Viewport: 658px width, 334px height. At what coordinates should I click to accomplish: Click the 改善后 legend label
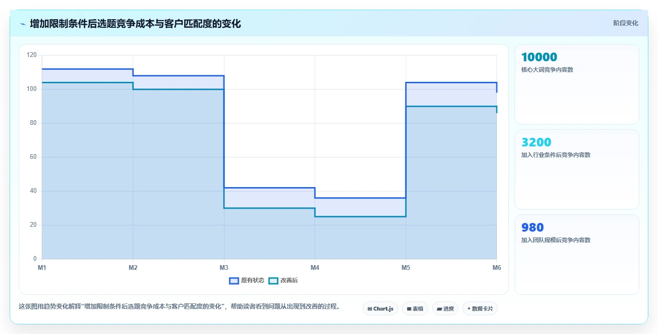coord(289,280)
